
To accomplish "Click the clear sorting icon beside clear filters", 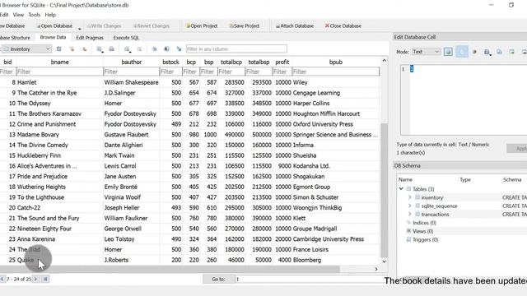I will click(84, 49).
